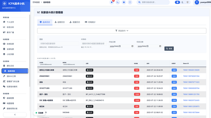Image resolution: width=211 pixels, height=118 pixels.
Task: Go to 追BAN工具 in sidebar
Action: click(x=11, y=76)
